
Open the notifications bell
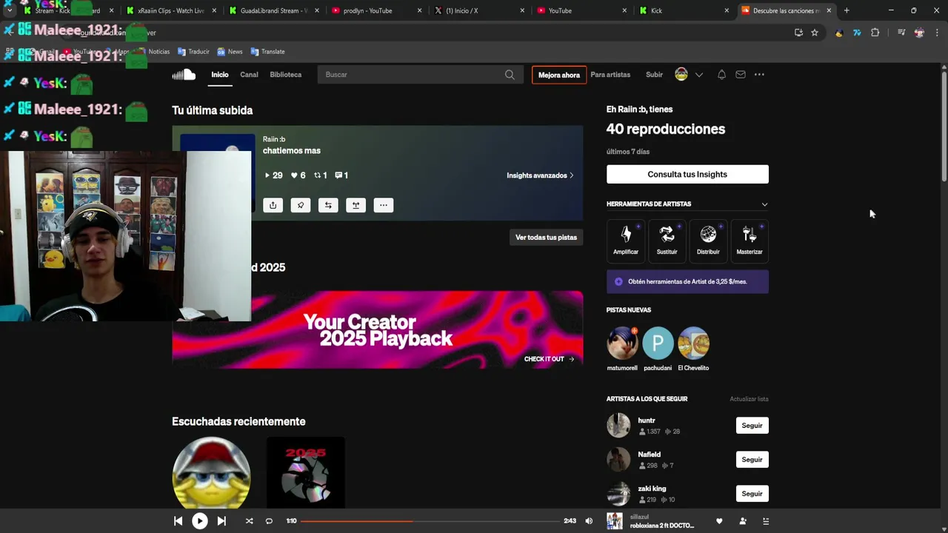721,75
